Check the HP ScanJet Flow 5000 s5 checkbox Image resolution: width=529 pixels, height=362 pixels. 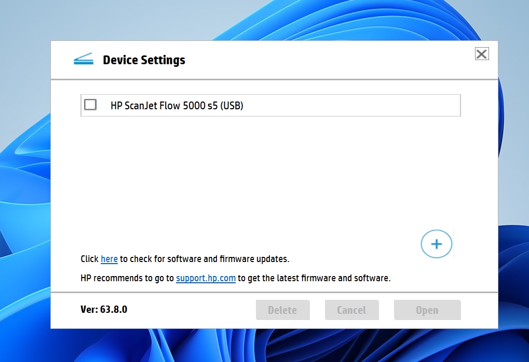pyautogui.click(x=90, y=105)
